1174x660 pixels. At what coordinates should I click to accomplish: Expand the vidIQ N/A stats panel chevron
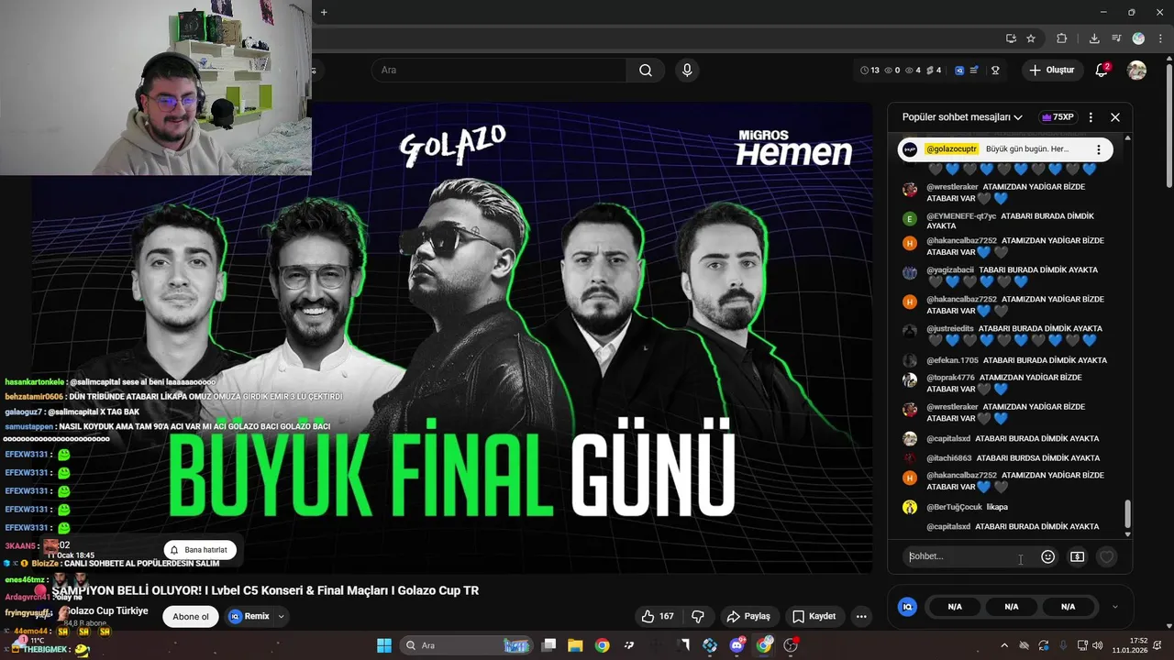tap(1115, 607)
